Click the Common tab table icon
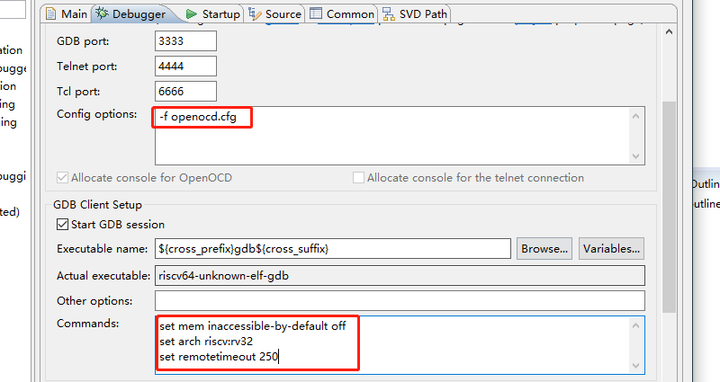720x382 pixels. [317, 13]
